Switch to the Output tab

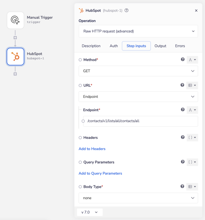click(160, 46)
